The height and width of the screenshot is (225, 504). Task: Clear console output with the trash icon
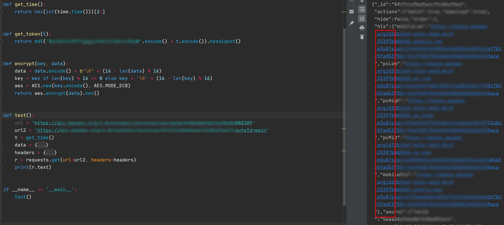click(362, 37)
